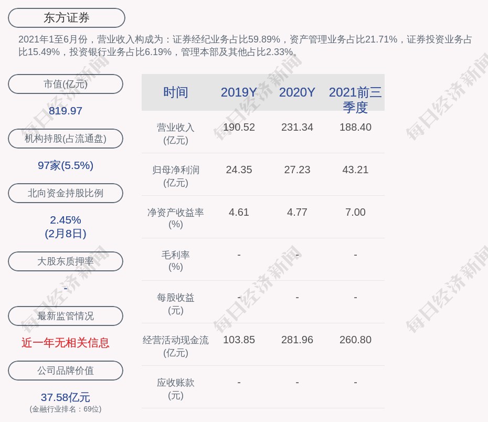Screen dimensions: 488x422
Task: Click the 2020Y column header
Action: point(297,92)
